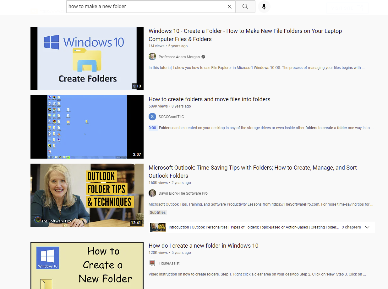The width and height of the screenshot is (388, 289).
Task: Open "How do I create a new folder" title
Action: click(203, 246)
